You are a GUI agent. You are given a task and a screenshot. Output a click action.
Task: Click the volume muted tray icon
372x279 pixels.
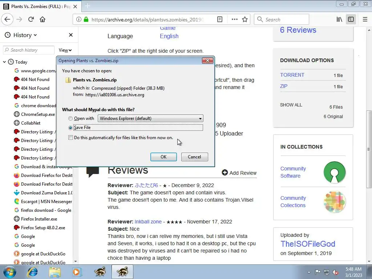pos(335,272)
